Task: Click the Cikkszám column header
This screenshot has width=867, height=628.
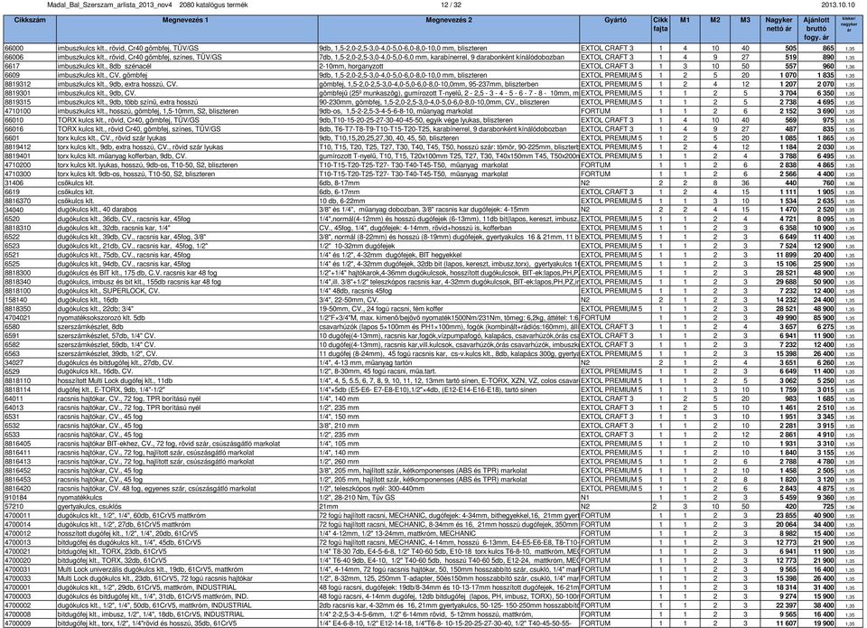Action: pos(30,29)
